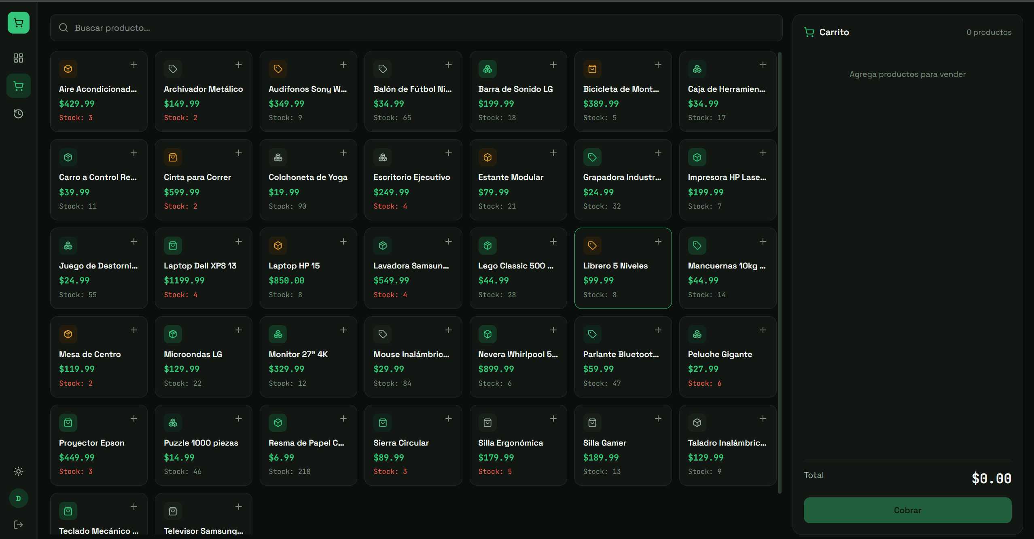Click the Juego de Destornilladores category icon

click(68, 245)
